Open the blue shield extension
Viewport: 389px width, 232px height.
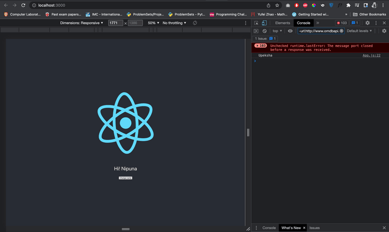(x=331, y=5)
